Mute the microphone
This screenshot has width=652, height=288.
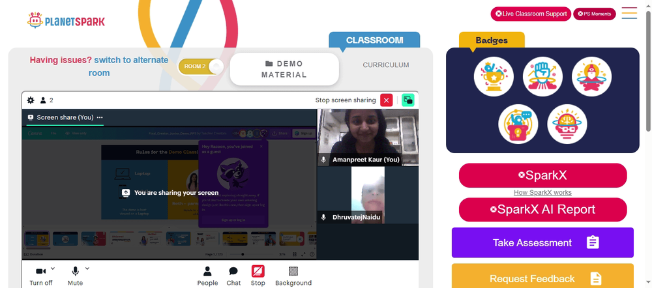(x=75, y=276)
